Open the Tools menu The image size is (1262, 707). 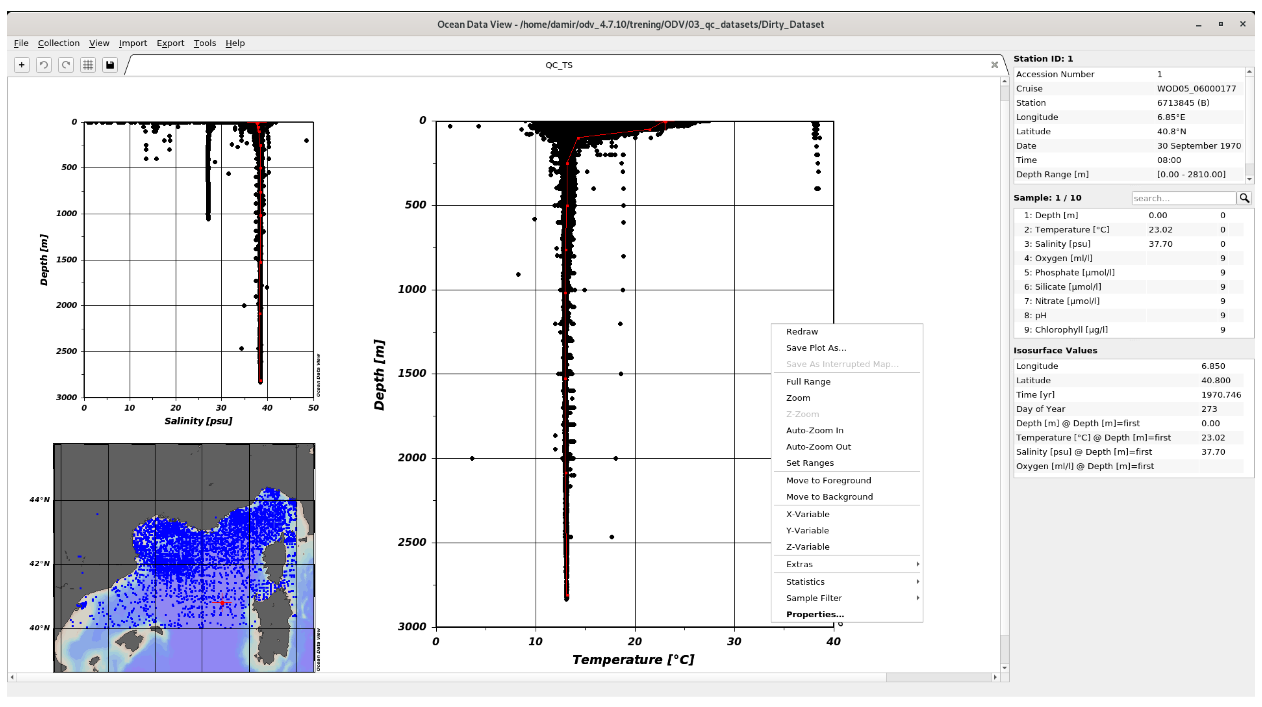click(204, 43)
